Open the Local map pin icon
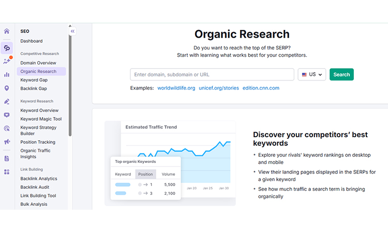388x232 pixels. [x=7, y=88]
